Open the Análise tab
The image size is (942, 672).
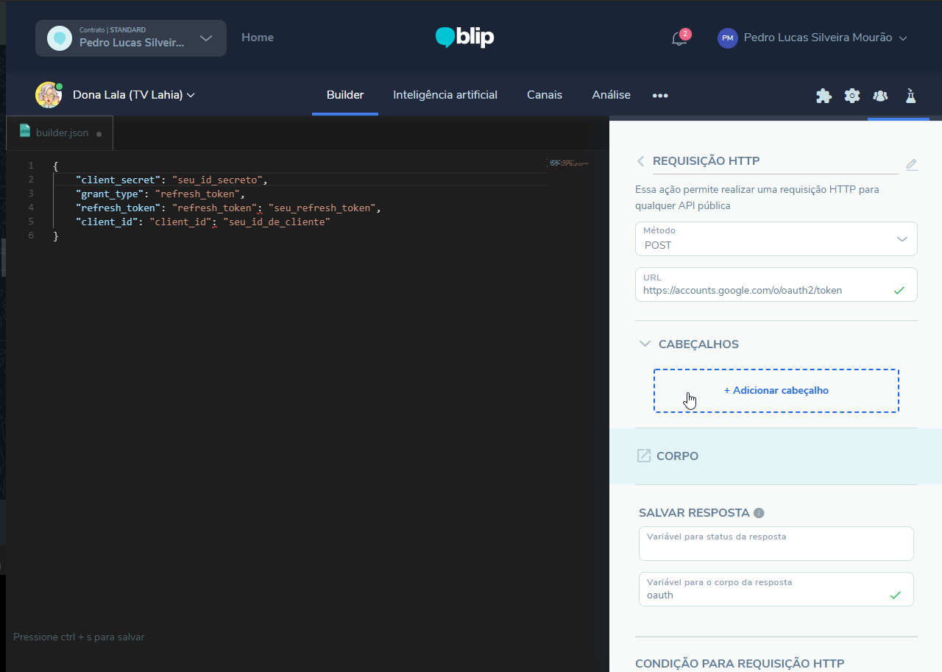[x=612, y=95]
